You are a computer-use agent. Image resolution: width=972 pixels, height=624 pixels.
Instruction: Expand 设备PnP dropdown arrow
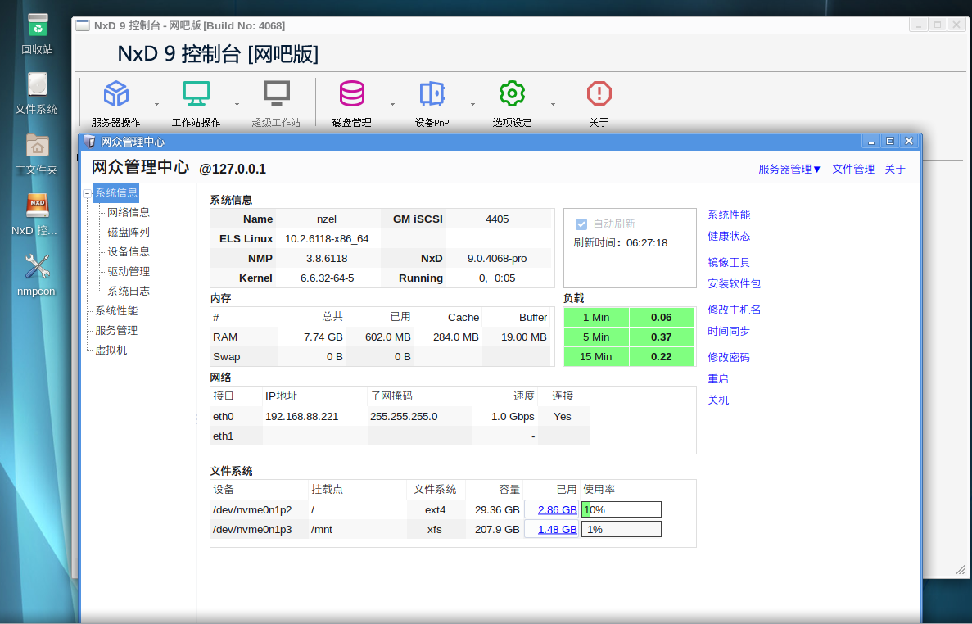(473, 104)
